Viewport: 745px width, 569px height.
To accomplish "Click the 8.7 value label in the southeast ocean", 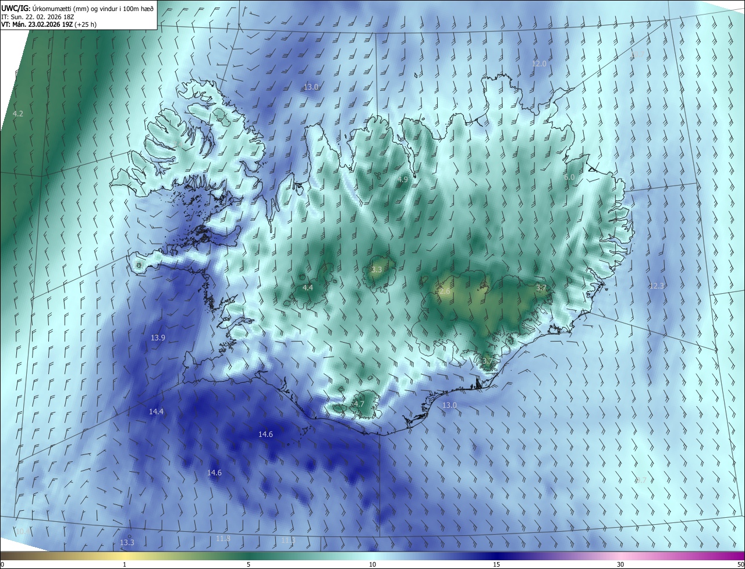I will [x=641, y=480].
